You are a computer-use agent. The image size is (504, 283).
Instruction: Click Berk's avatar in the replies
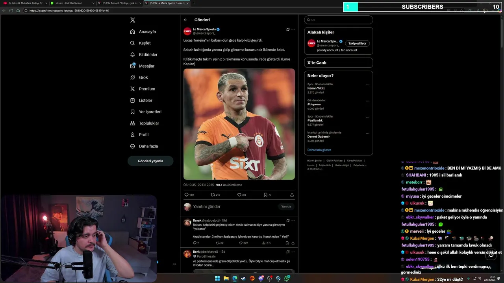(187, 254)
